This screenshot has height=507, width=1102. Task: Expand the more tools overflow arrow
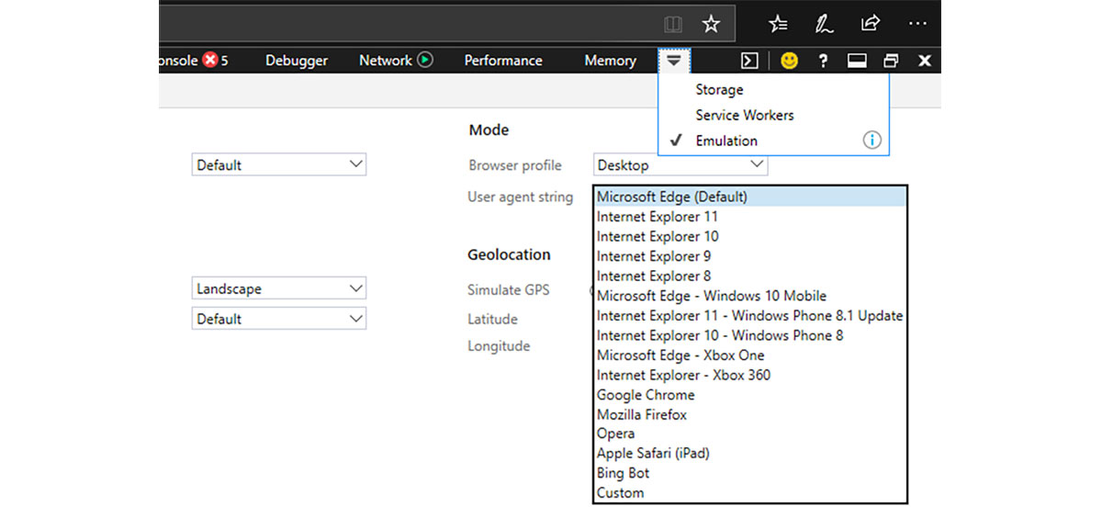point(674,61)
